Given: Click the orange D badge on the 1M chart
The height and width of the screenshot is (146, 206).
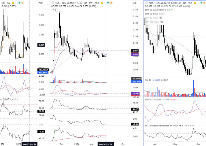Looking at the screenshot, I should (22, 3).
